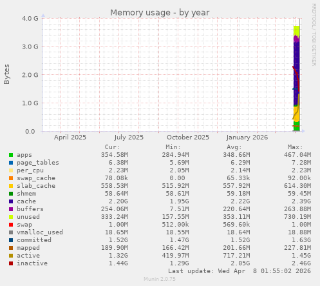Click unused max value 730.19M
Image resolution: width=320 pixels, height=286 pixels.
click(x=297, y=217)
